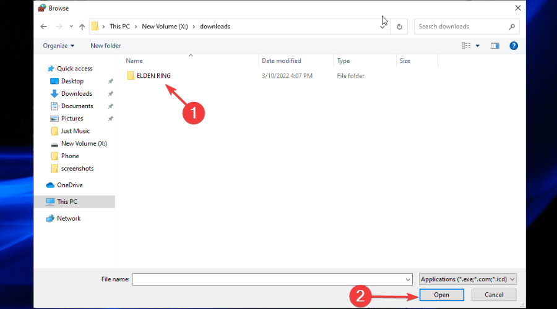Open New Volume (X:) in sidebar

click(x=84, y=143)
